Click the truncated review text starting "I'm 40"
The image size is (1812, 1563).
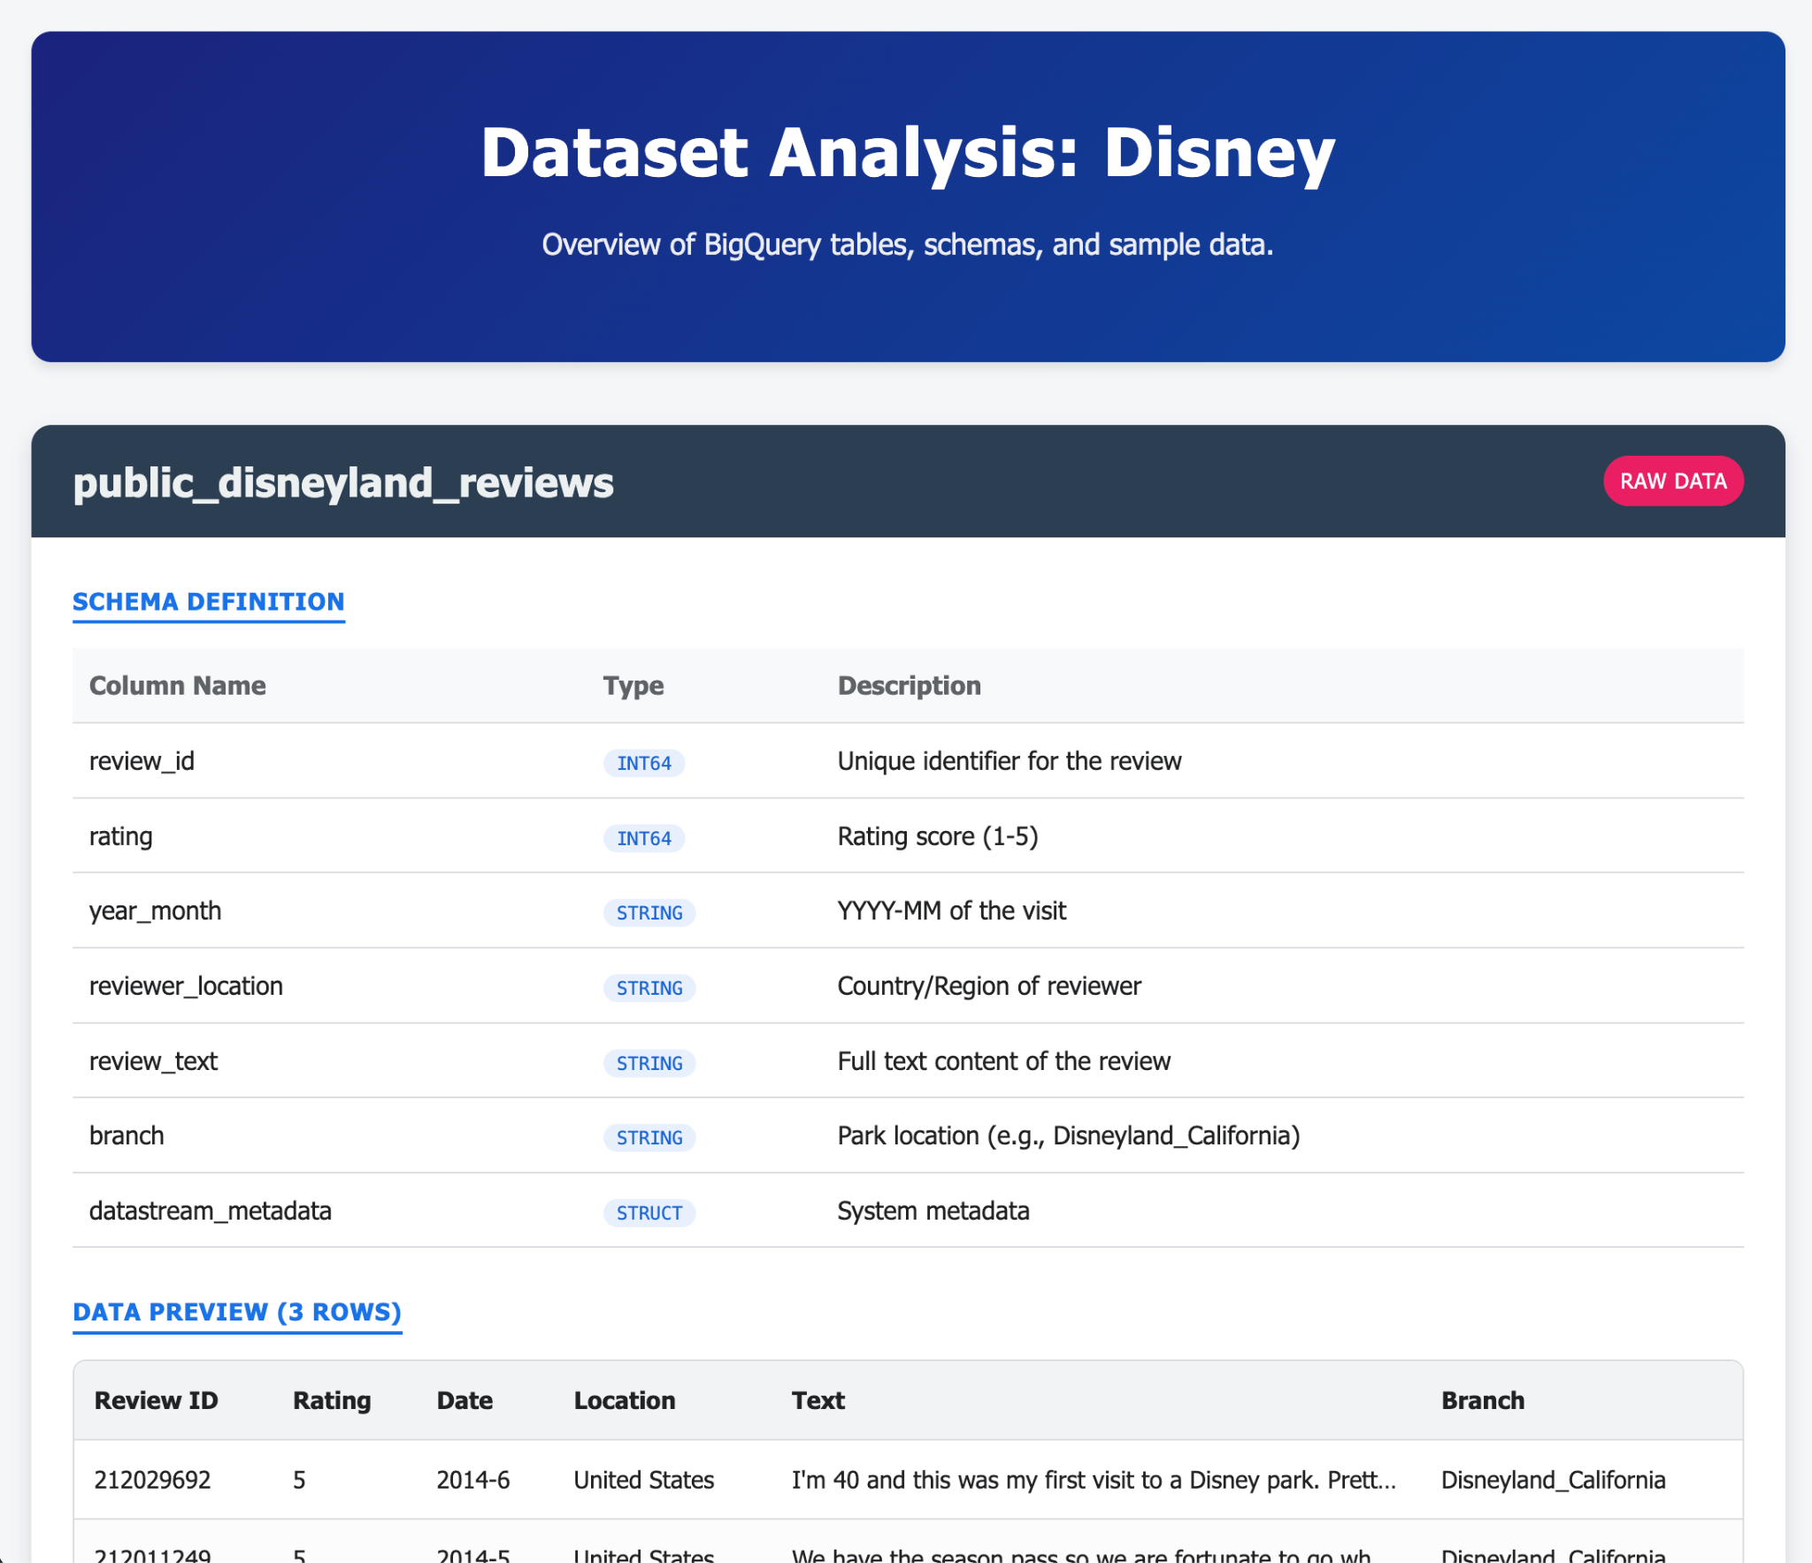[x=1093, y=1480]
